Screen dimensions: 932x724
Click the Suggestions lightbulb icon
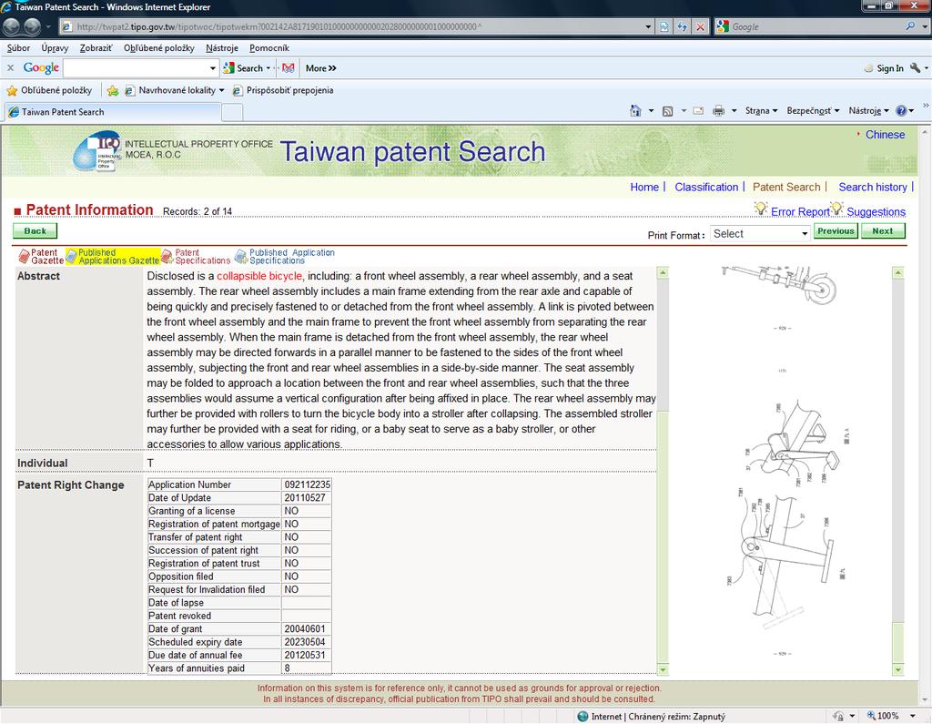point(837,209)
